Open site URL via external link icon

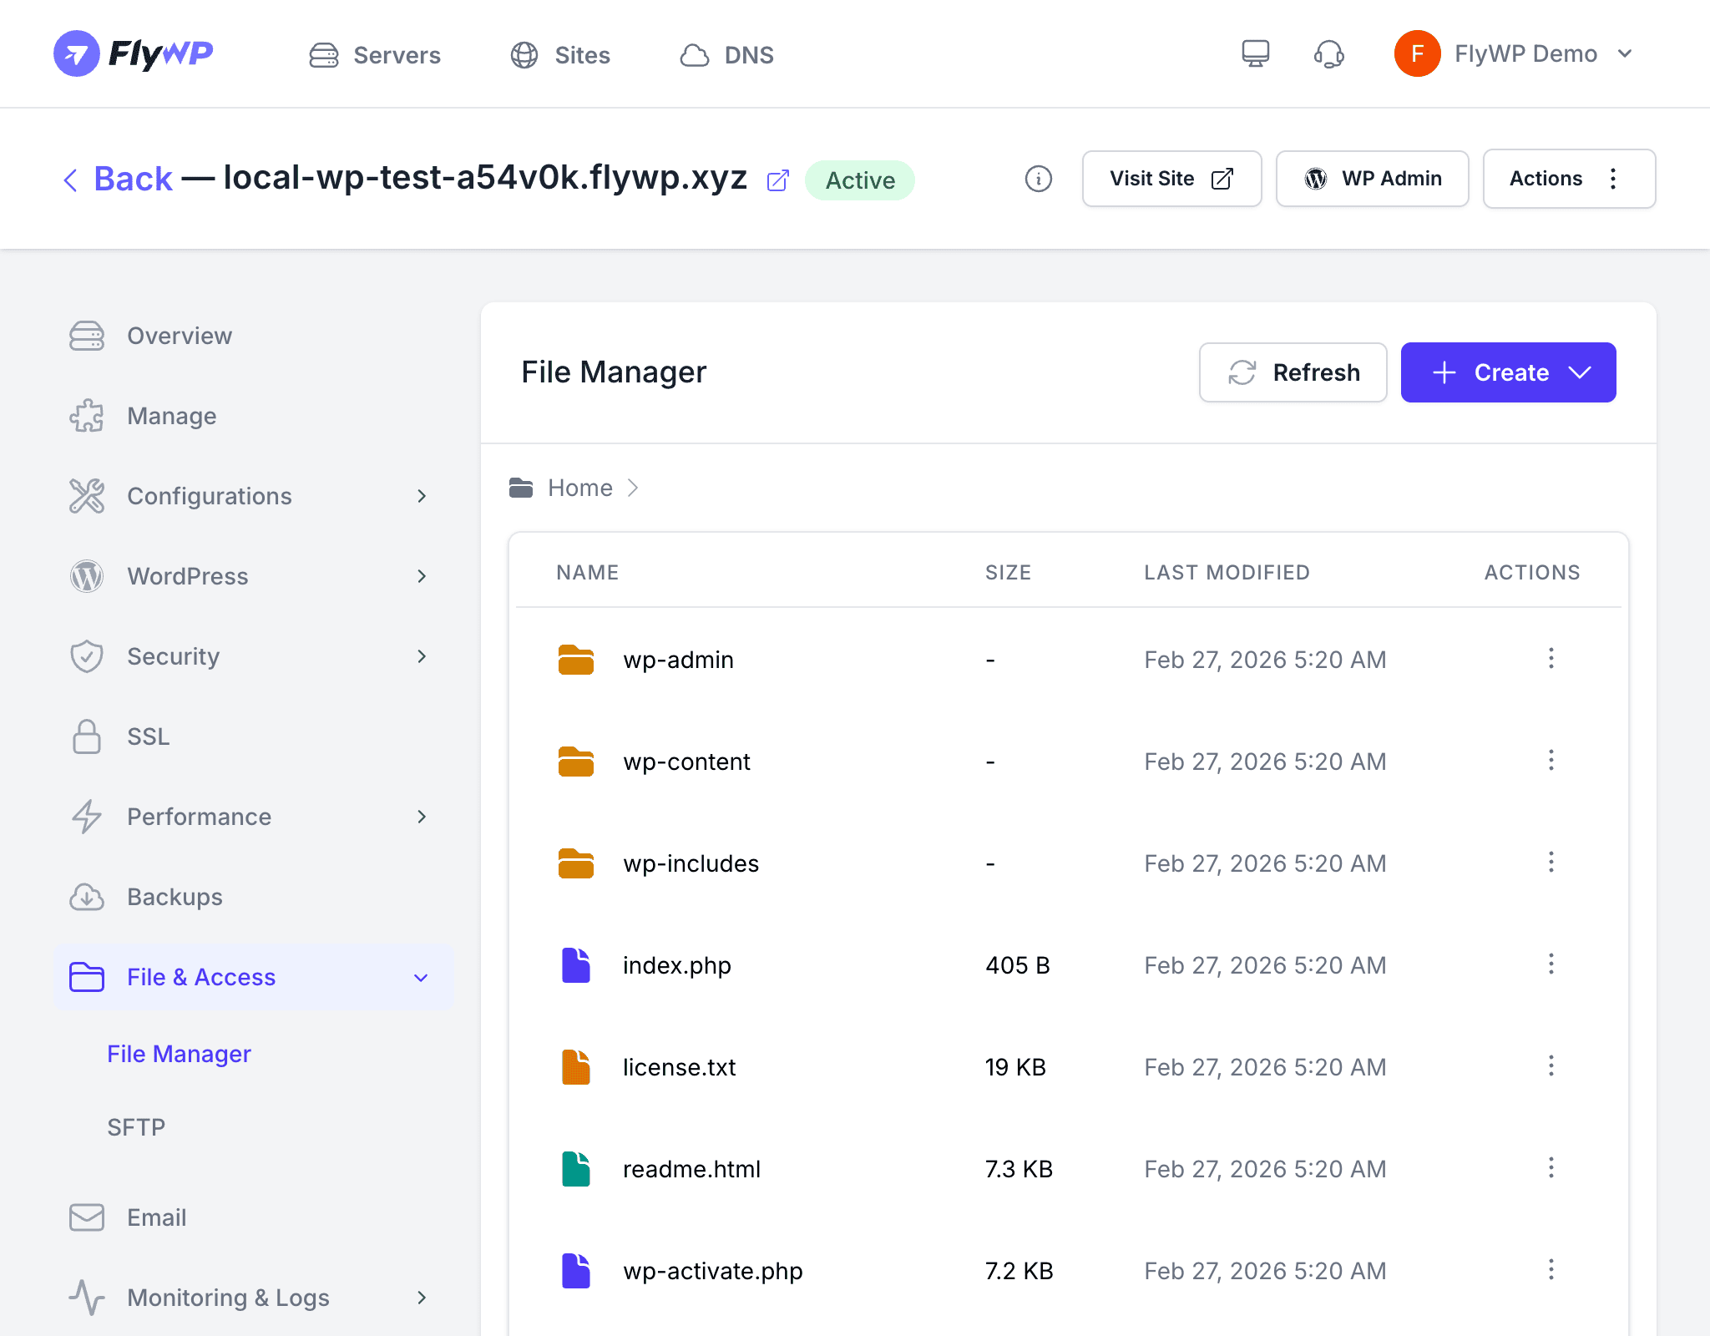coord(777,180)
